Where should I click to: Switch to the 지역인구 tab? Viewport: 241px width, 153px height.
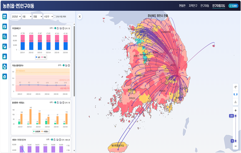[x=193, y=6]
